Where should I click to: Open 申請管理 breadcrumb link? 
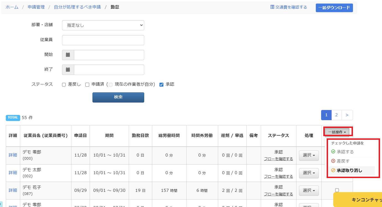tap(36, 7)
